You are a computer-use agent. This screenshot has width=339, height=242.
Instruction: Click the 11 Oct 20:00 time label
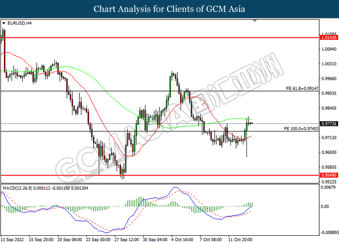[x=240, y=240]
